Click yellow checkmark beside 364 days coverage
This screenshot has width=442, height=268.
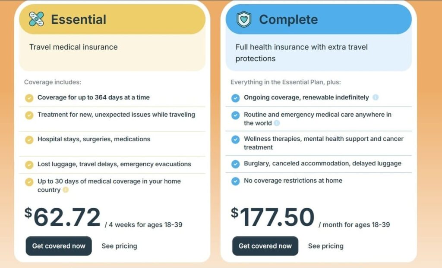coord(29,98)
